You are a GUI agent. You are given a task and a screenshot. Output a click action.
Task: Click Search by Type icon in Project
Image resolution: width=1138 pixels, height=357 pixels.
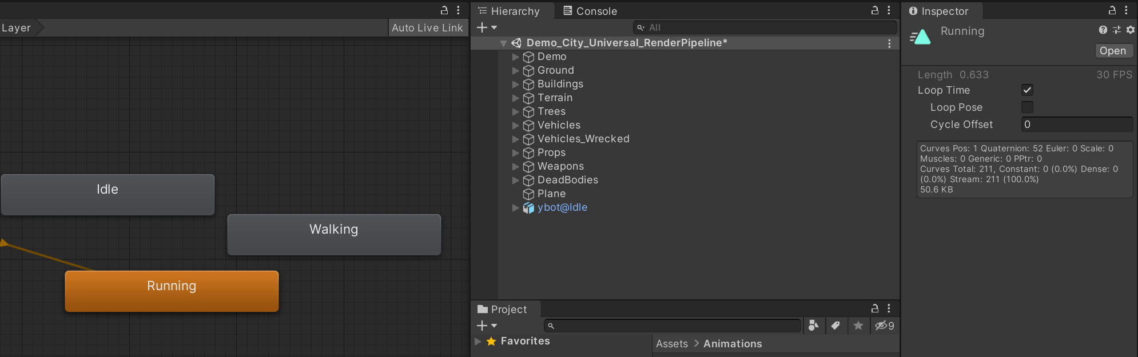(x=813, y=326)
